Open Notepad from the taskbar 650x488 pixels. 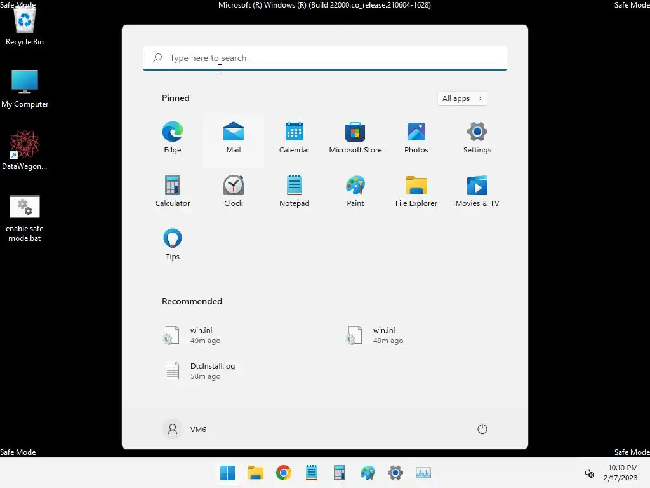tap(311, 473)
